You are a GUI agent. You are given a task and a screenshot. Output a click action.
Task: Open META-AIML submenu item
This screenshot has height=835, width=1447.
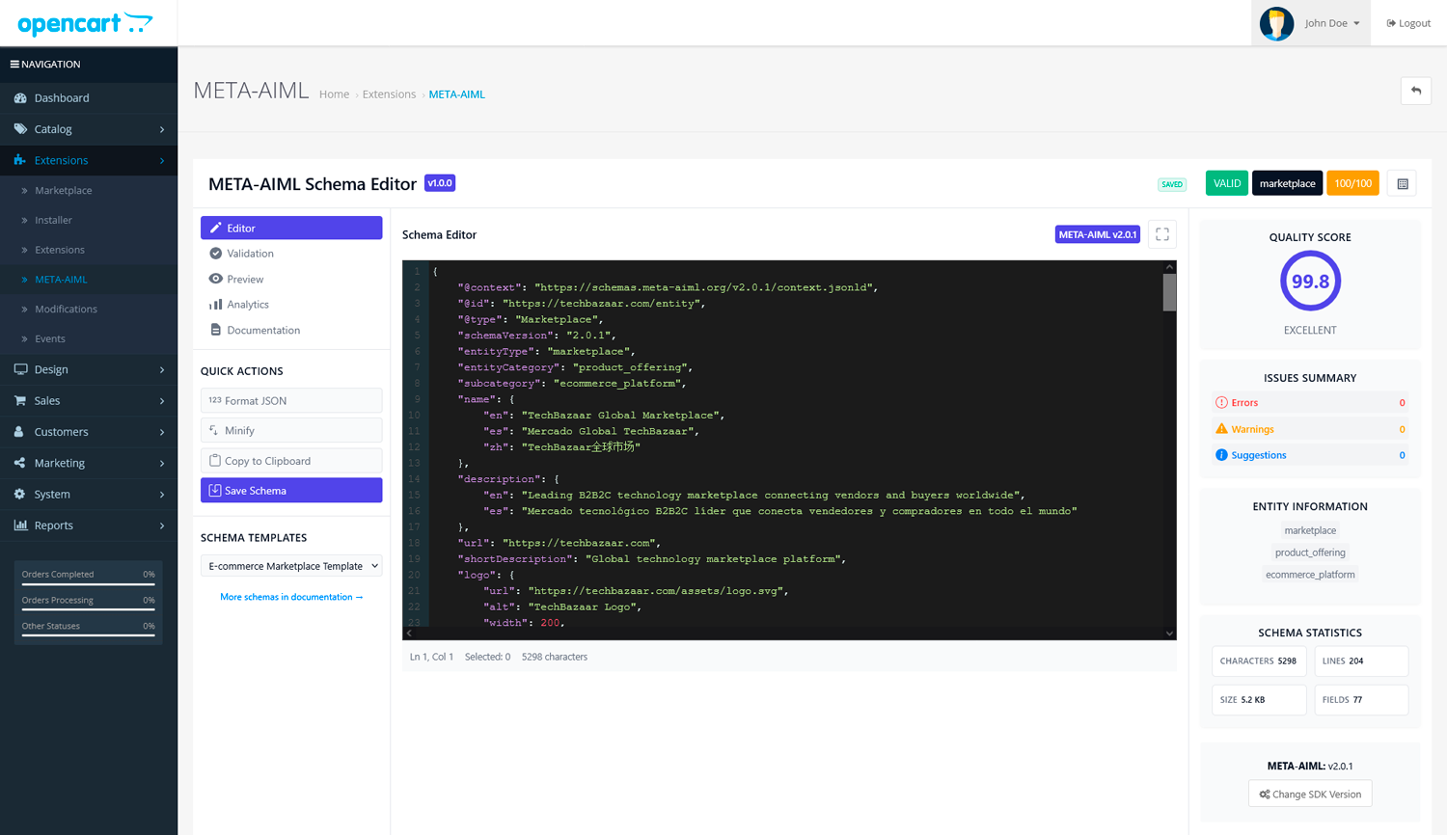[x=89, y=280]
